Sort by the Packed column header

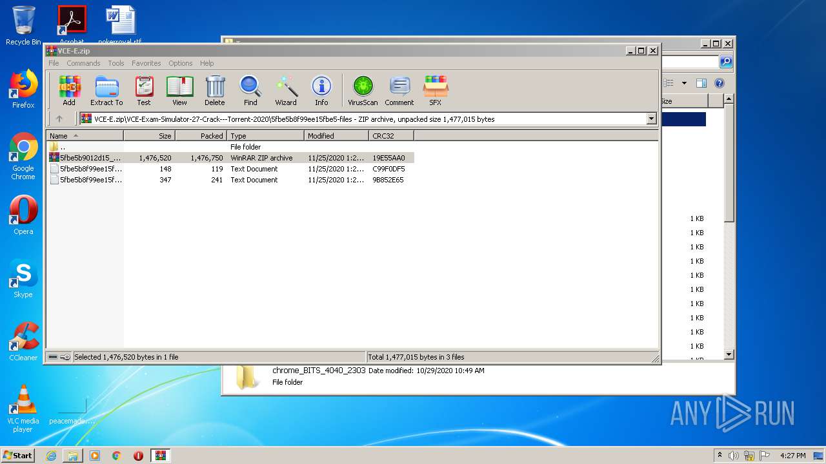[201, 135]
